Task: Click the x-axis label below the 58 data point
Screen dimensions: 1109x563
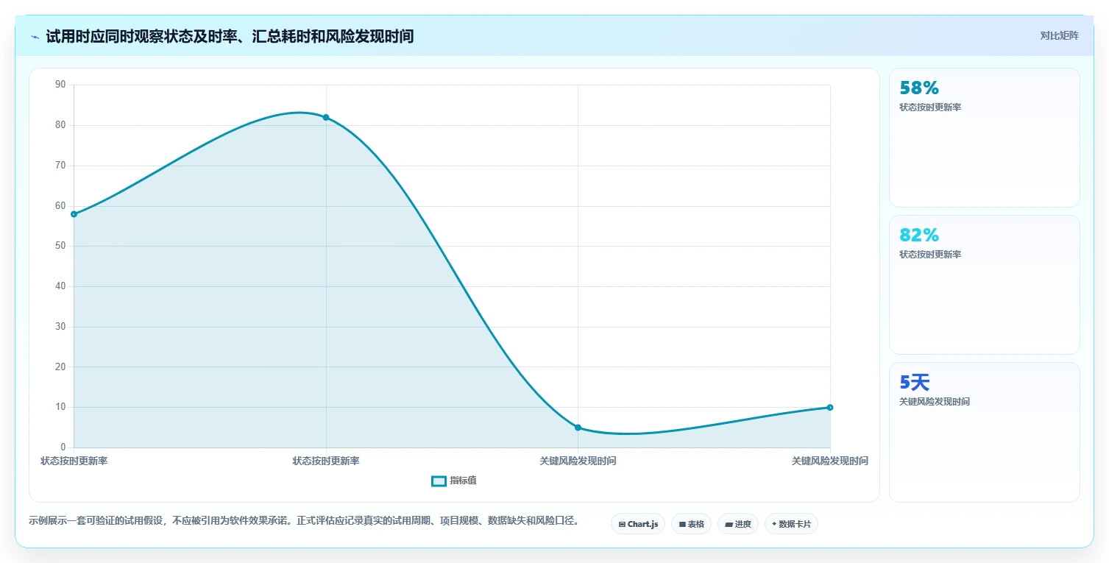Action: coord(74,461)
